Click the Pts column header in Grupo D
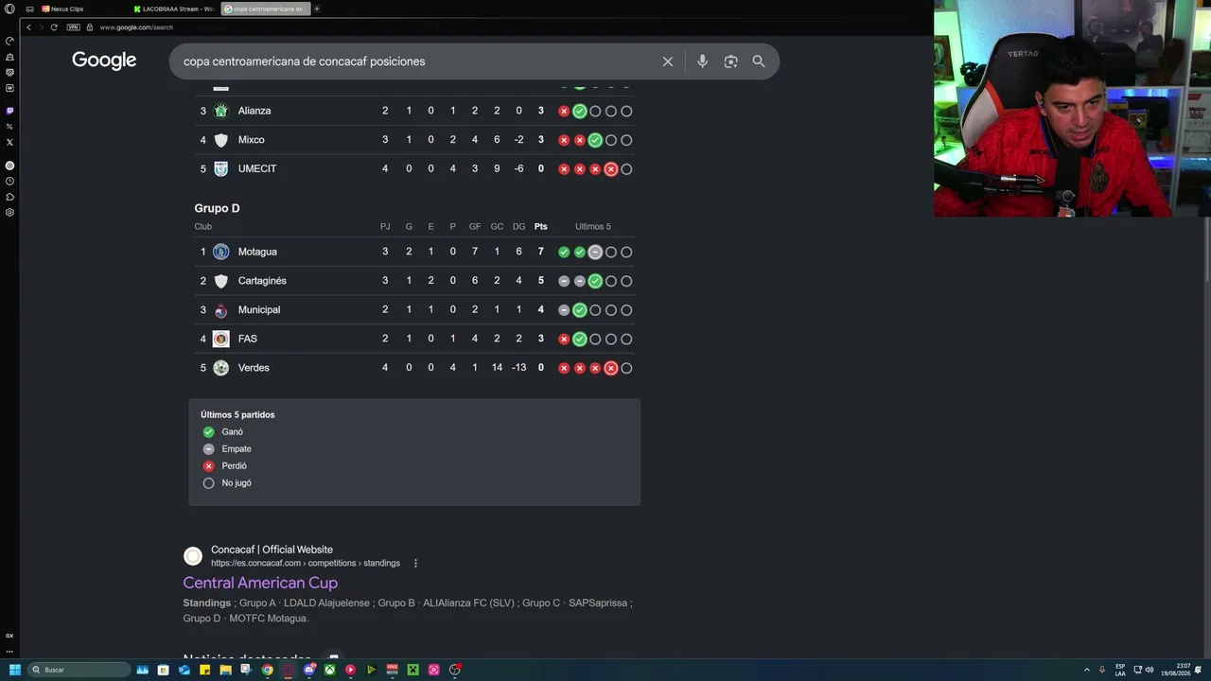This screenshot has width=1211, height=681. pyautogui.click(x=541, y=227)
